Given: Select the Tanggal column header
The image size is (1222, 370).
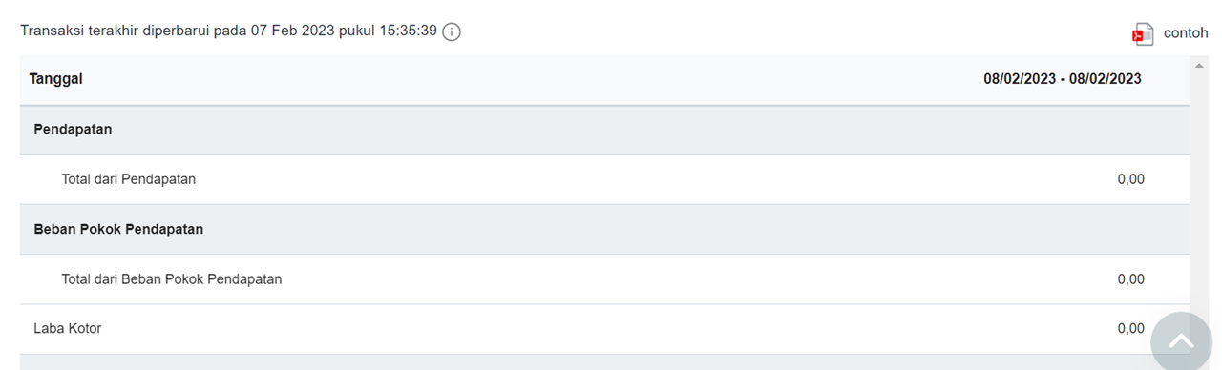Looking at the screenshot, I should click(x=56, y=79).
